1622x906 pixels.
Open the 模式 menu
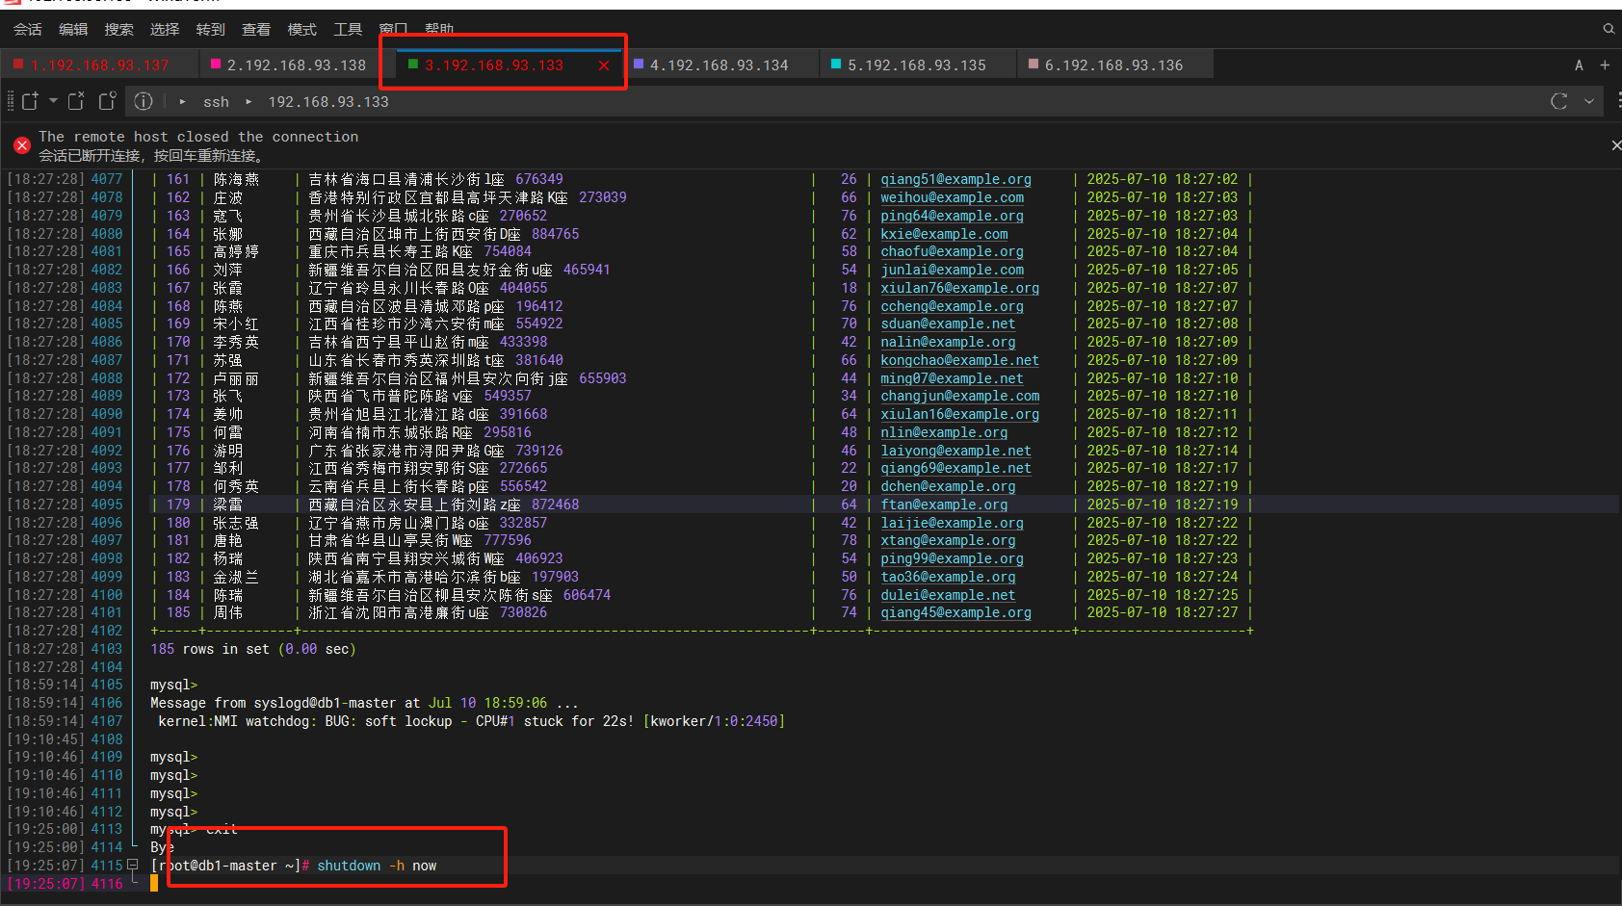click(301, 29)
